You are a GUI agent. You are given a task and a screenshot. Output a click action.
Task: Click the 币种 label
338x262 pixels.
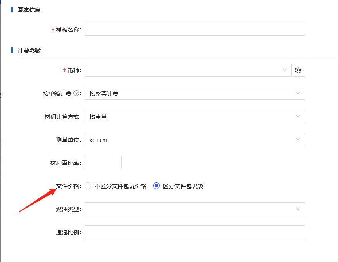pyautogui.click(x=74, y=71)
